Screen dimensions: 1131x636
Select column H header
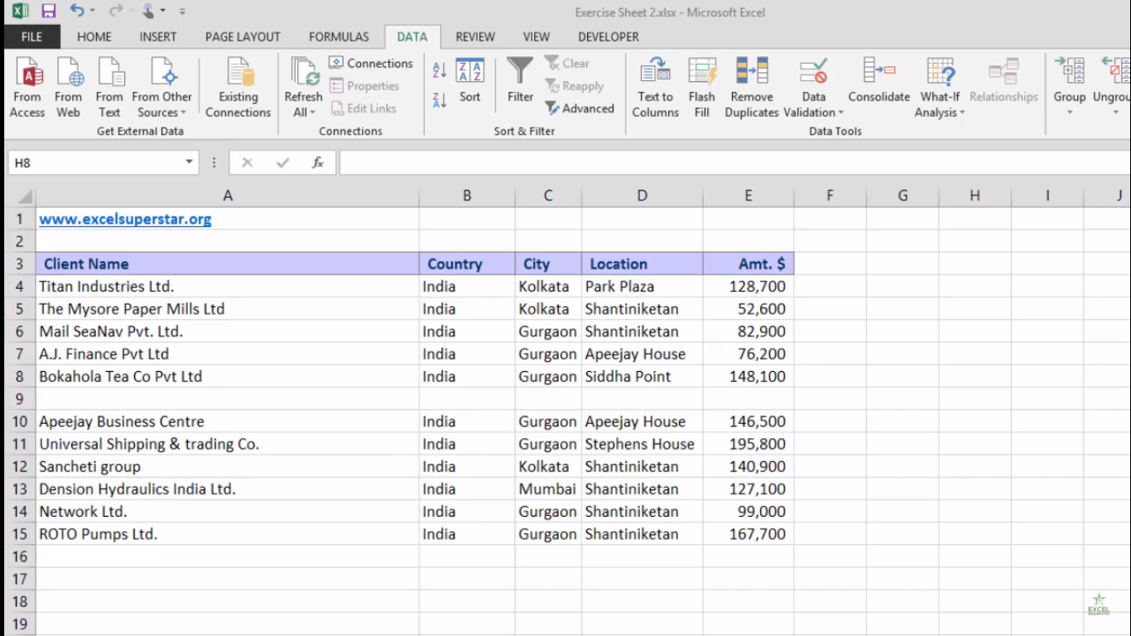tap(975, 196)
